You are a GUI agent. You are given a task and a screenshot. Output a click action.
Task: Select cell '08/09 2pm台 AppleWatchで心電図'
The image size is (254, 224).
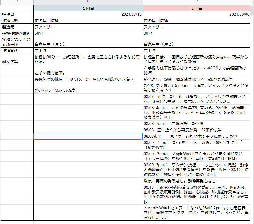[196, 156]
